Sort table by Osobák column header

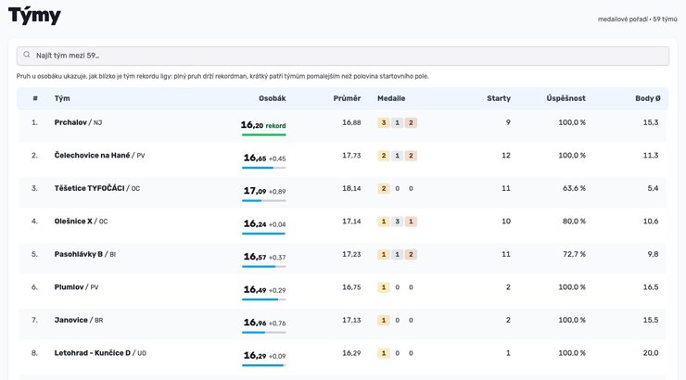(x=273, y=98)
